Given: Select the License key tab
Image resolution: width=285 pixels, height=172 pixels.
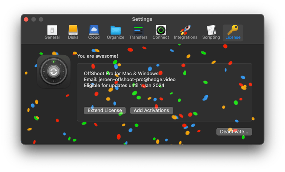Looking at the screenshot, I should pyautogui.click(x=233, y=32).
